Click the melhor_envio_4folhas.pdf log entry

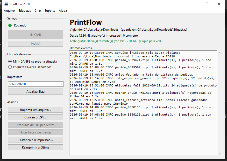pos(140,95)
